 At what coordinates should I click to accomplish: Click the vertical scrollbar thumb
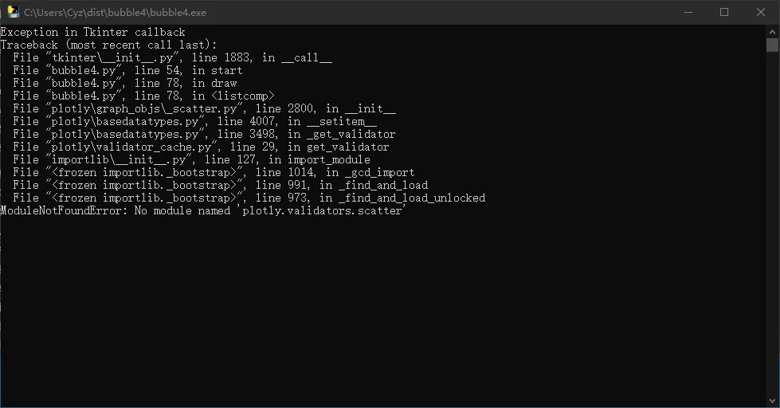tap(772, 45)
